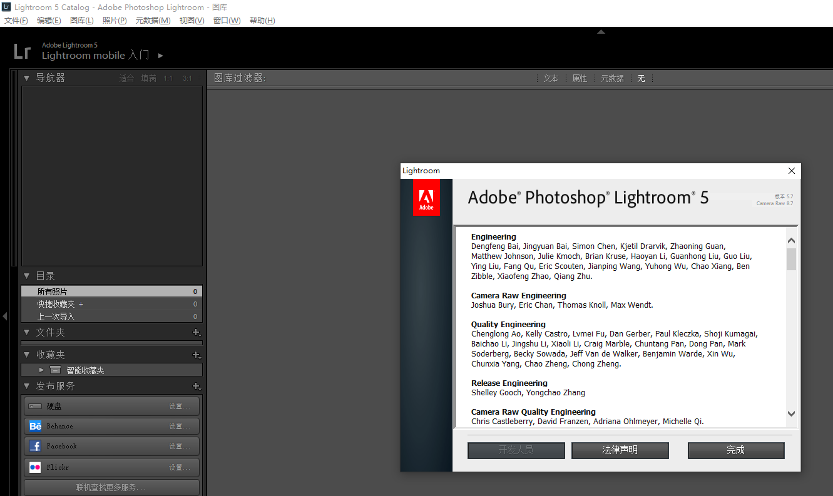Click the Facebook publish service icon
Image resolution: width=833 pixels, height=496 pixels.
pyautogui.click(x=35, y=446)
